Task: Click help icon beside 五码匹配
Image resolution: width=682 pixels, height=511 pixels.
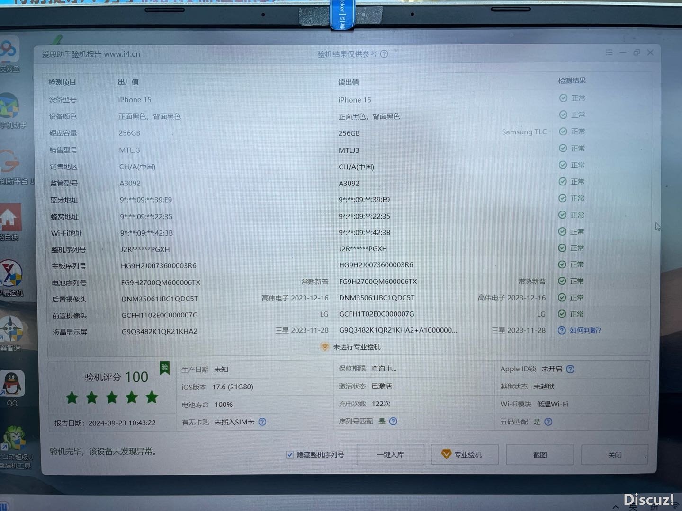Action: (x=548, y=422)
